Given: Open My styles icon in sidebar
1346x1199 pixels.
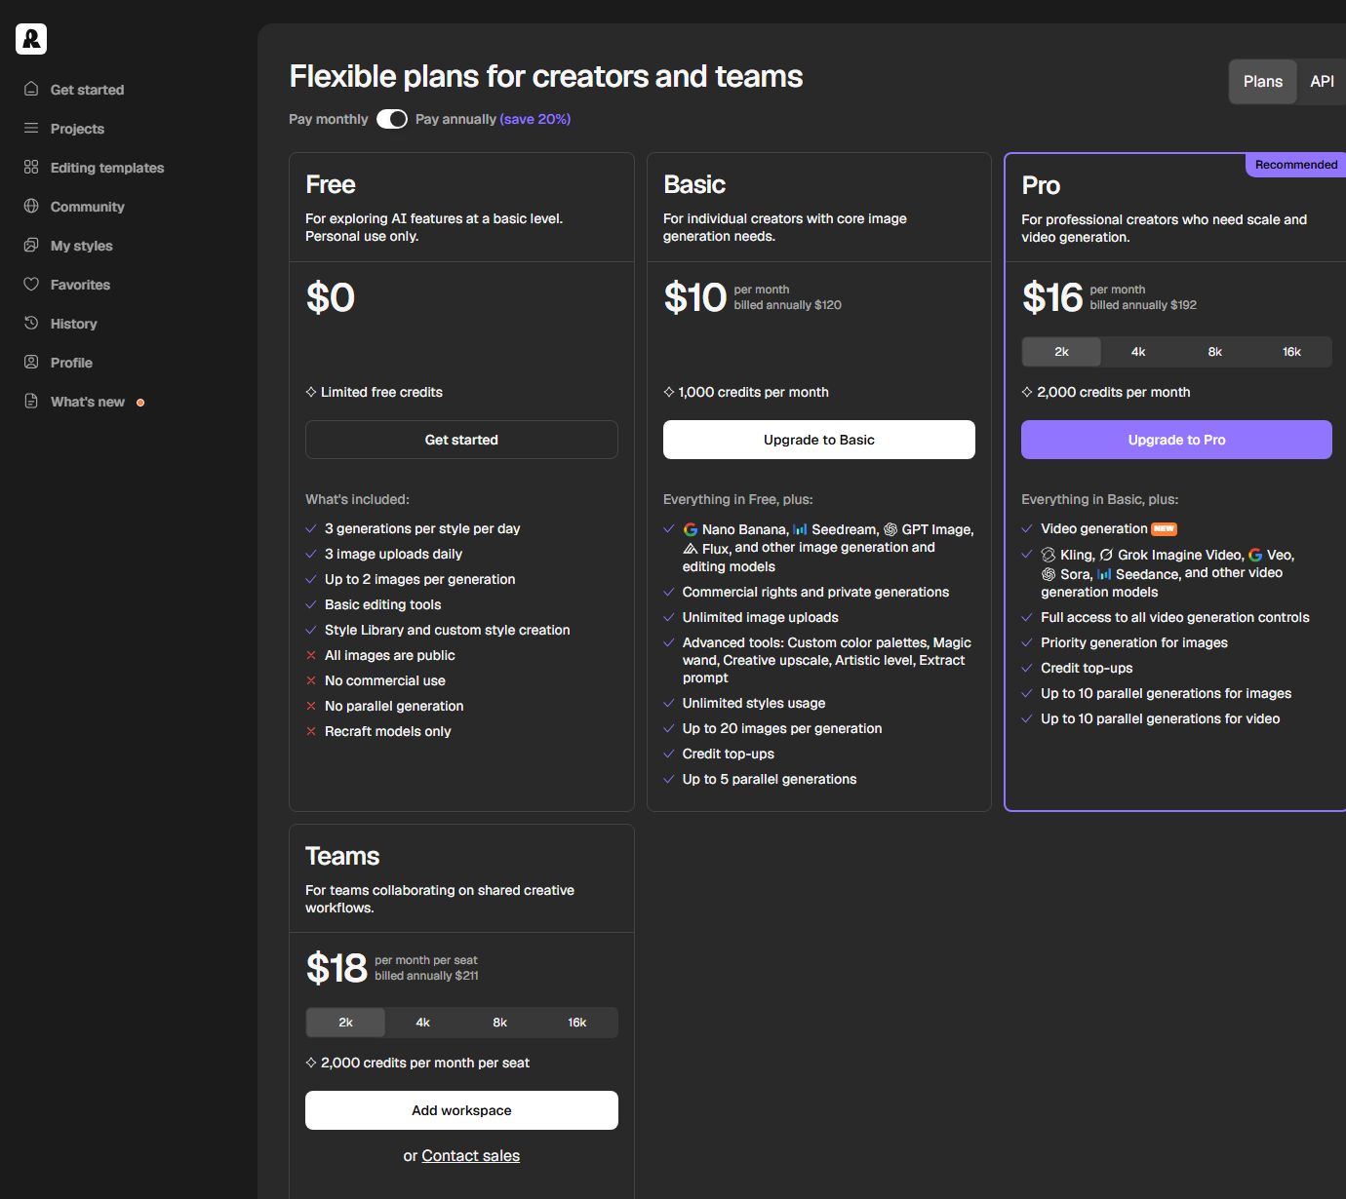Looking at the screenshot, I should click(x=31, y=245).
